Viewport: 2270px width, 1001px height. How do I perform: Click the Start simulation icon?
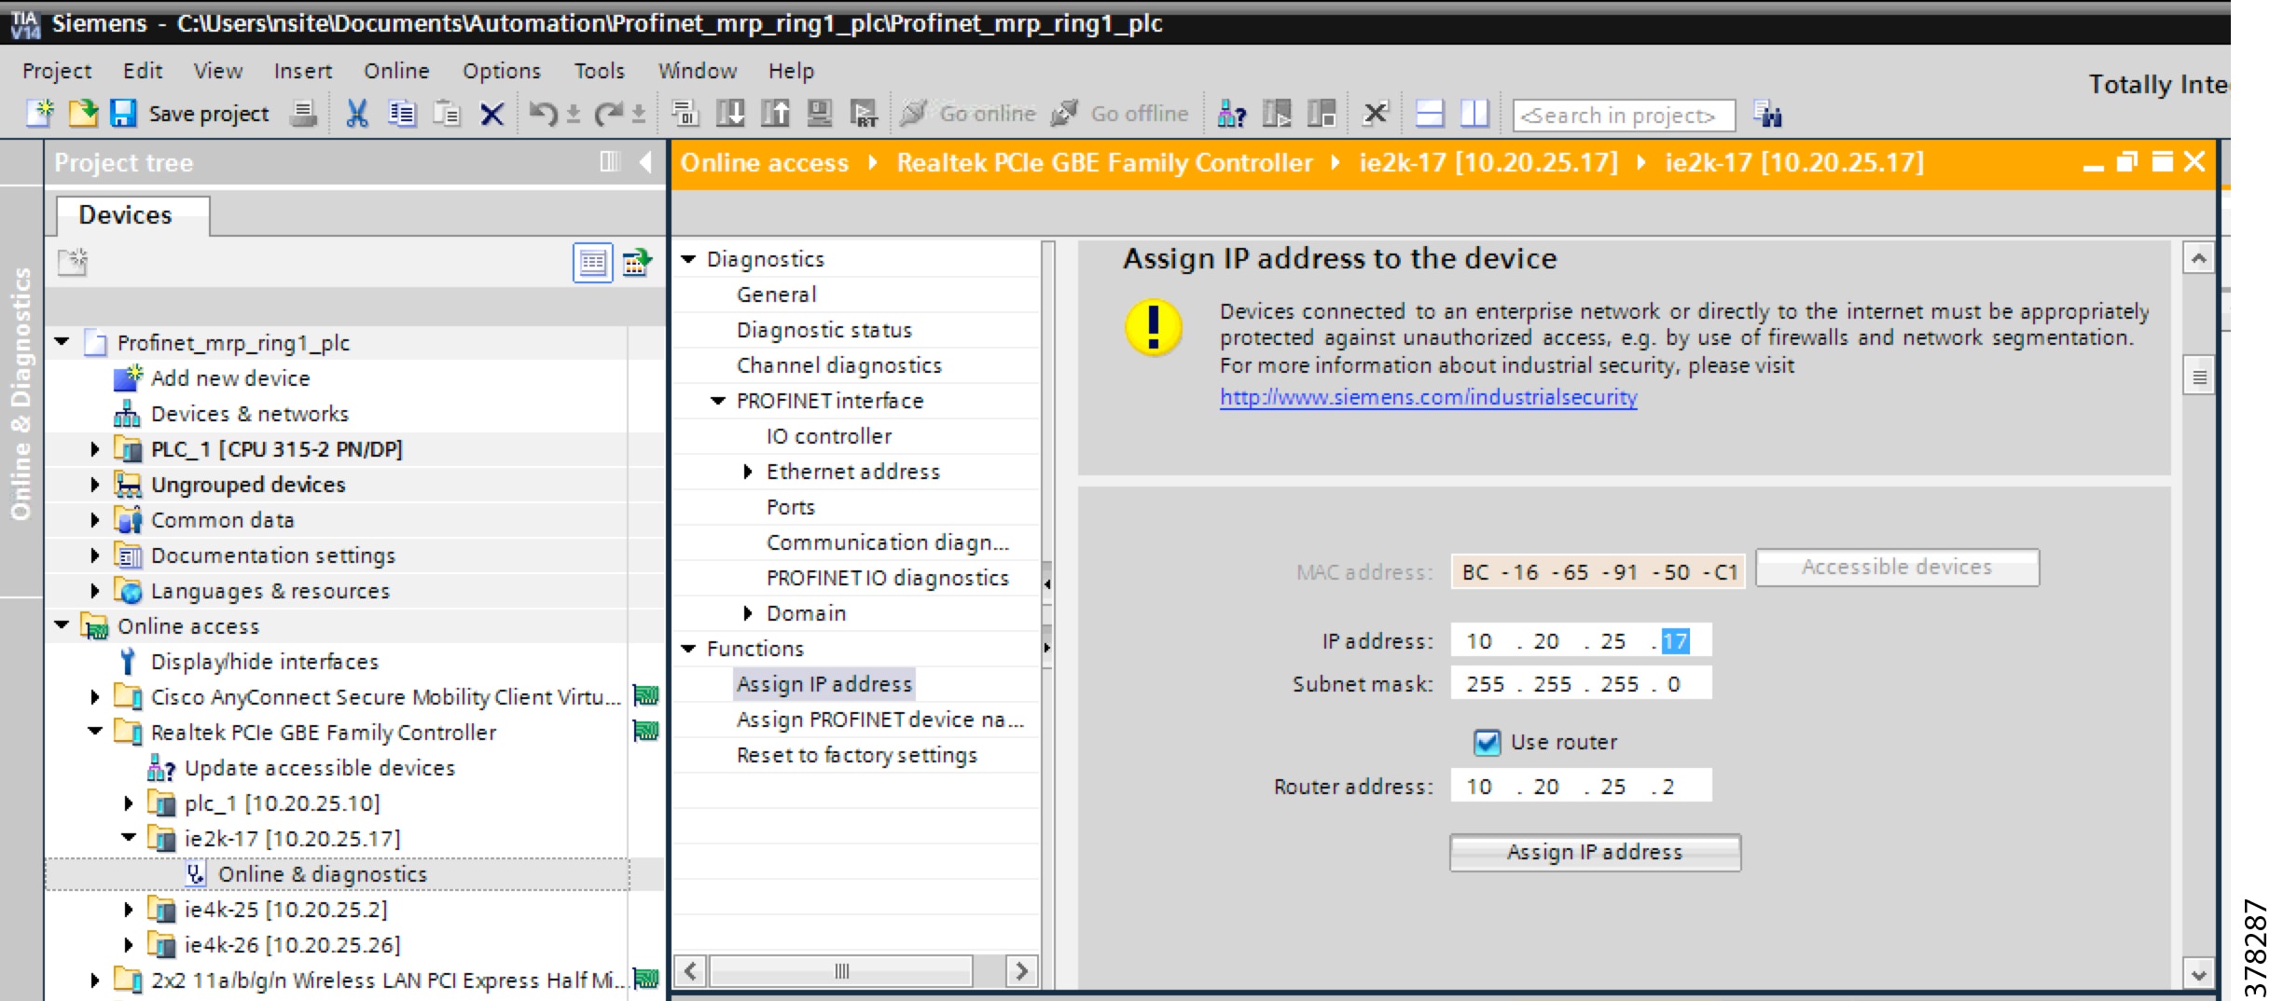819,114
